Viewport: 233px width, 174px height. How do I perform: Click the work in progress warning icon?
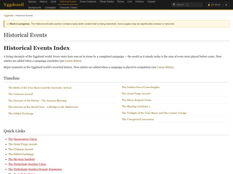[8, 24]
